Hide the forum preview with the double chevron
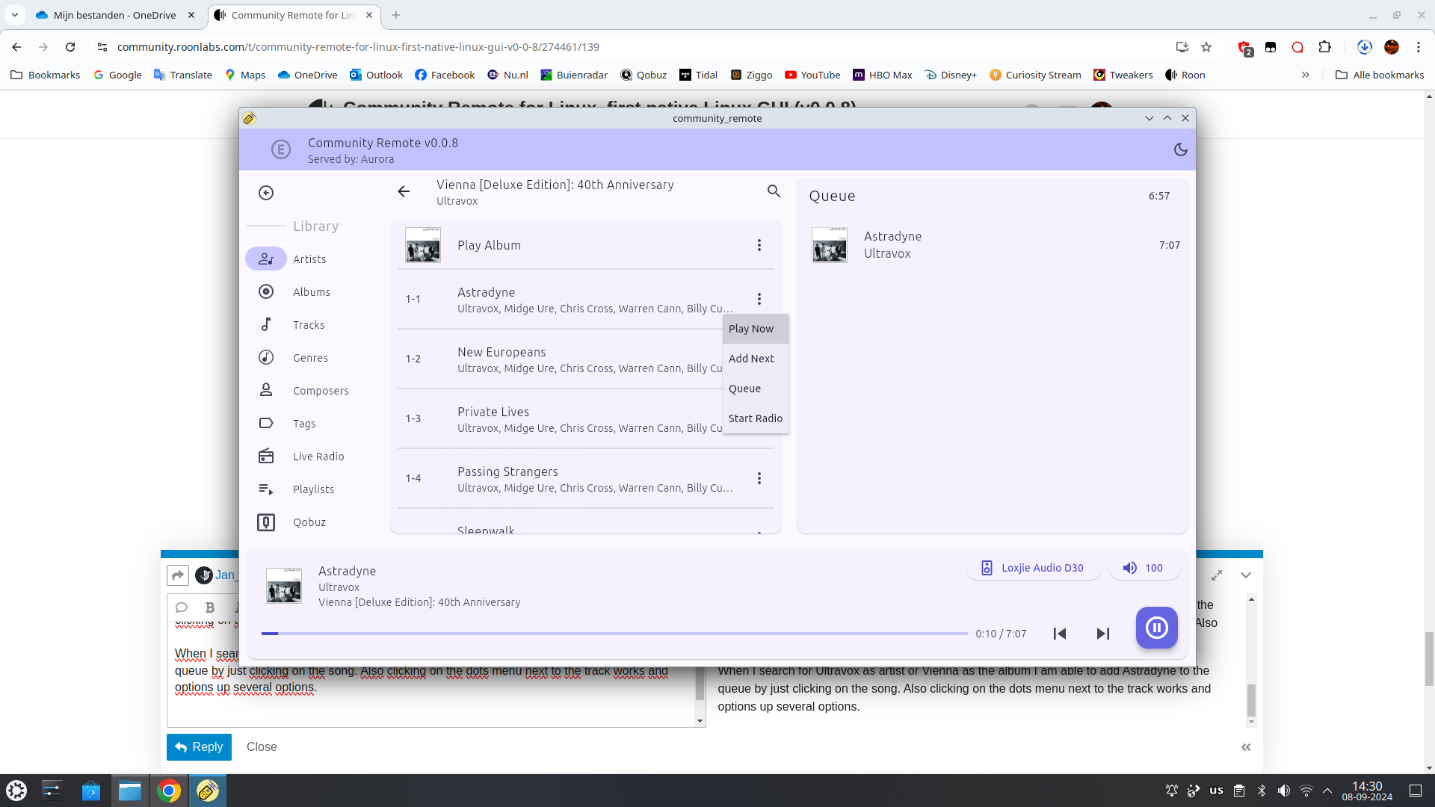Viewport: 1435px width, 807px height. tap(1246, 747)
